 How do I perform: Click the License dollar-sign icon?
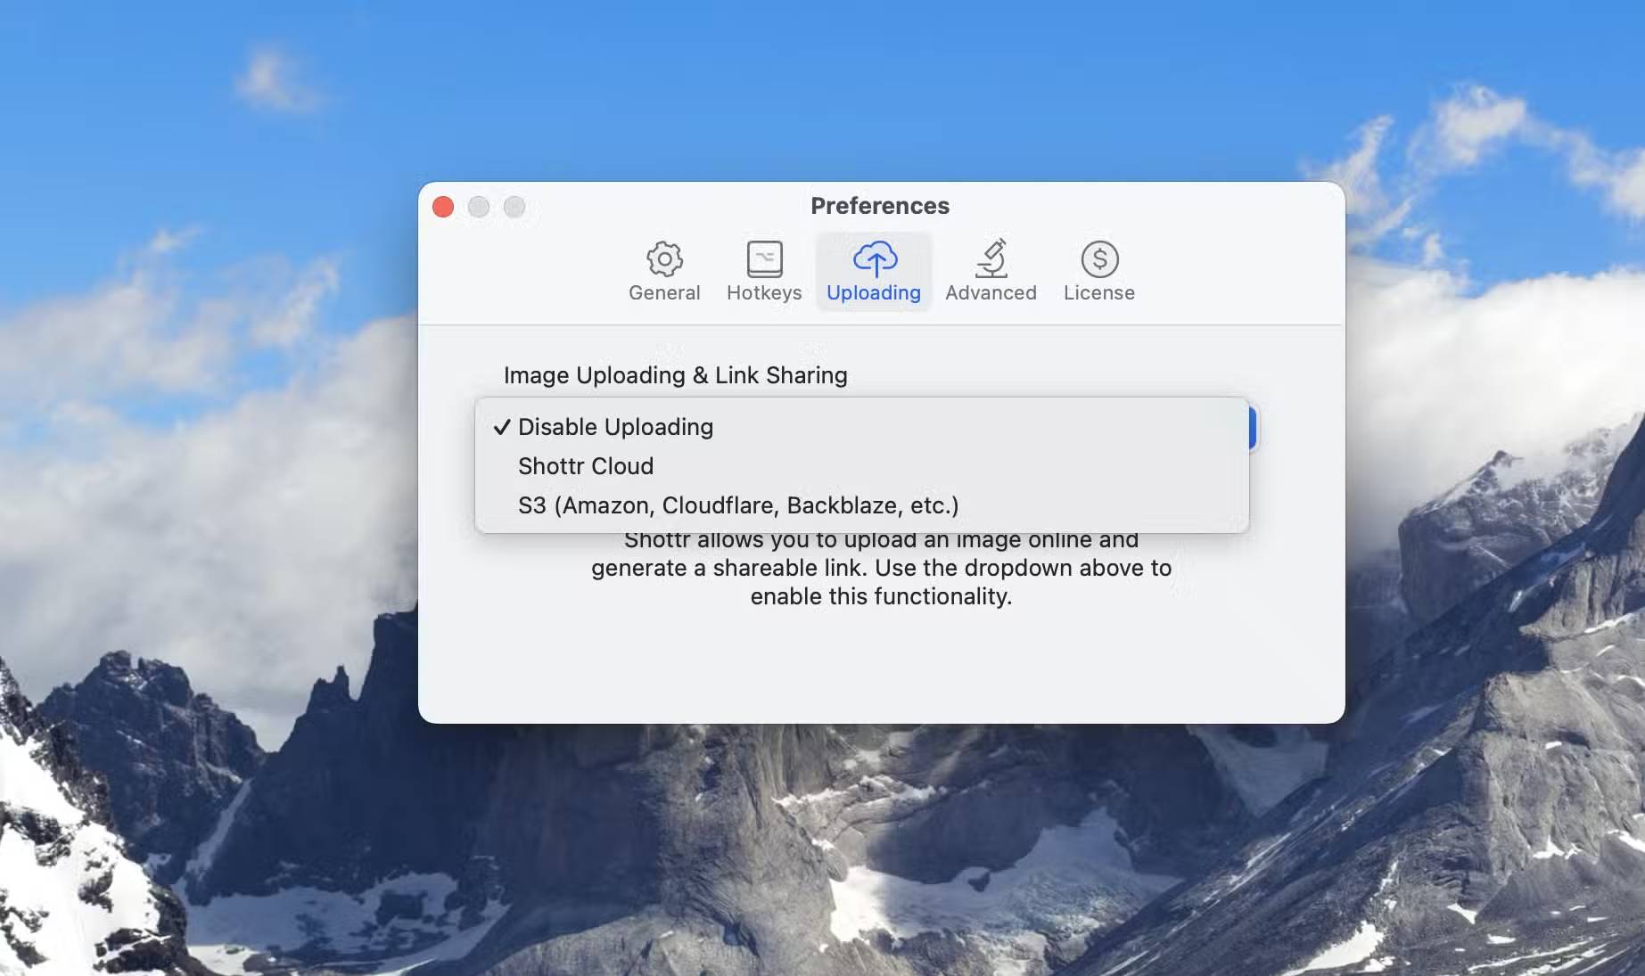1098,258
